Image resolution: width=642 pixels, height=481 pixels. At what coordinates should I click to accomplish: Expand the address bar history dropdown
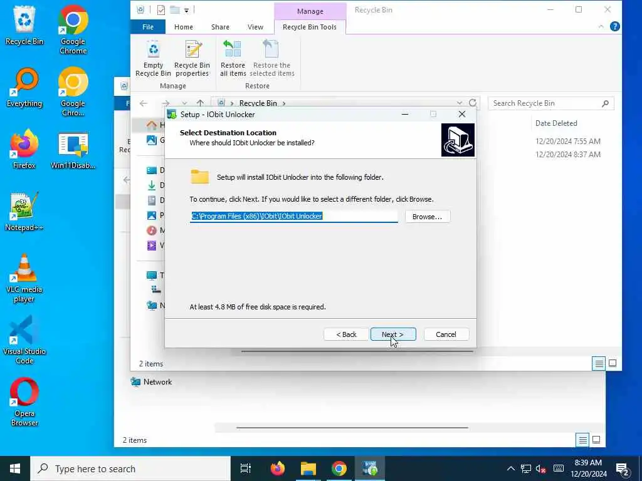[x=460, y=103]
